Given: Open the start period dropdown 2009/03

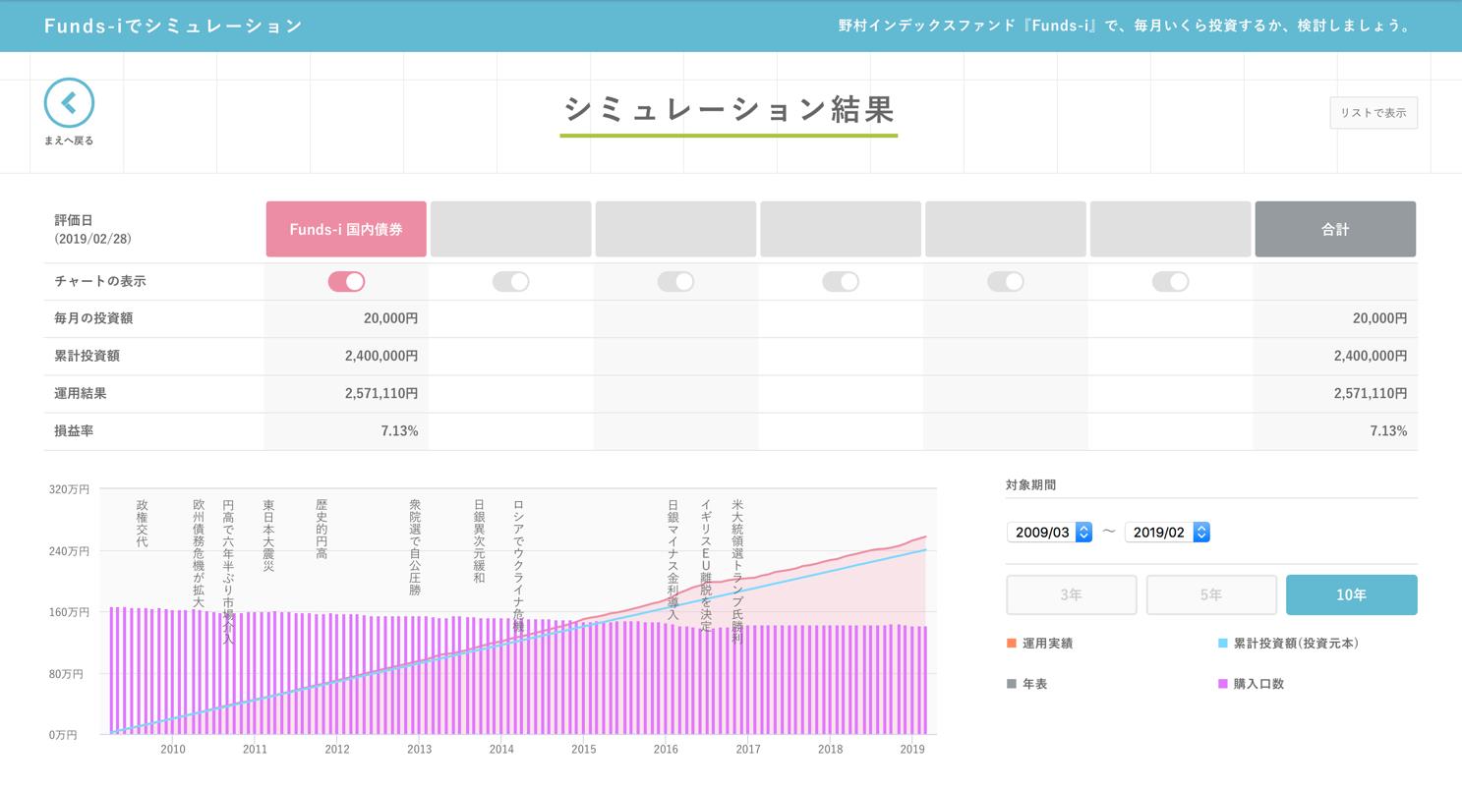Looking at the screenshot, I should 1049,532.
